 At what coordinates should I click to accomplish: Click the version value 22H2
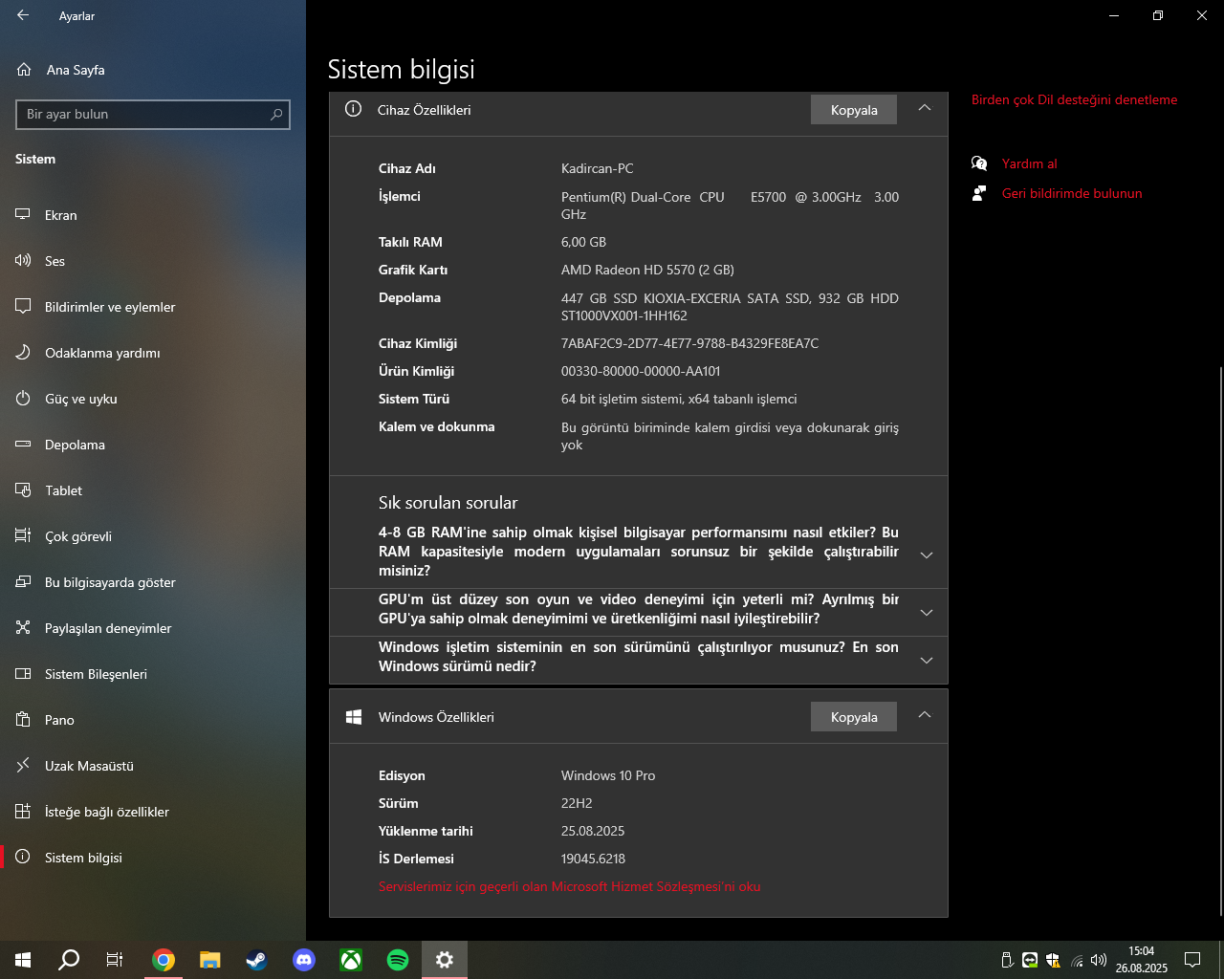(577, 803)
